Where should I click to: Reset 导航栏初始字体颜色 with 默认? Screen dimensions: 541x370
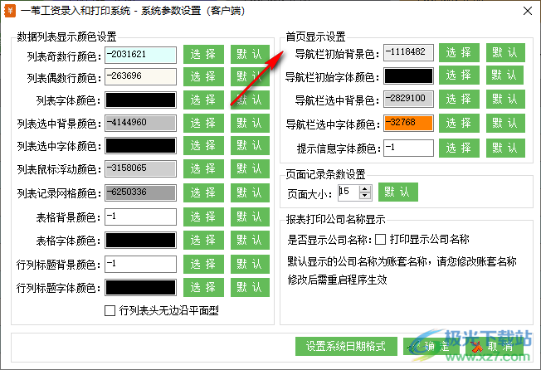(504, 75)
